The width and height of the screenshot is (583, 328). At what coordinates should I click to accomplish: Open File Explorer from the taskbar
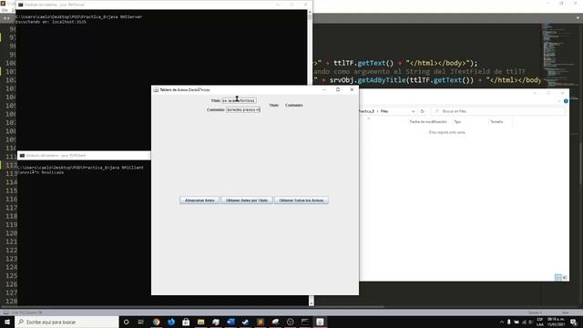pyautogui.click(x=200, y=322)
